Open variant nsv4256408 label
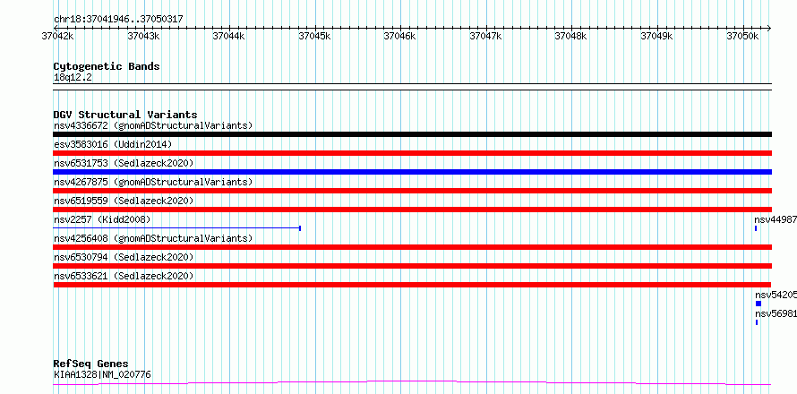Viewport: 797px width, 394px height. pyautogui.click(x=153, y=238)
